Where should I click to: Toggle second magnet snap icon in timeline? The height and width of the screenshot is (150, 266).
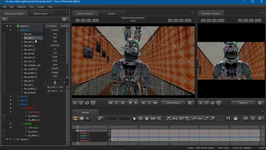click(x=236, y=118)
